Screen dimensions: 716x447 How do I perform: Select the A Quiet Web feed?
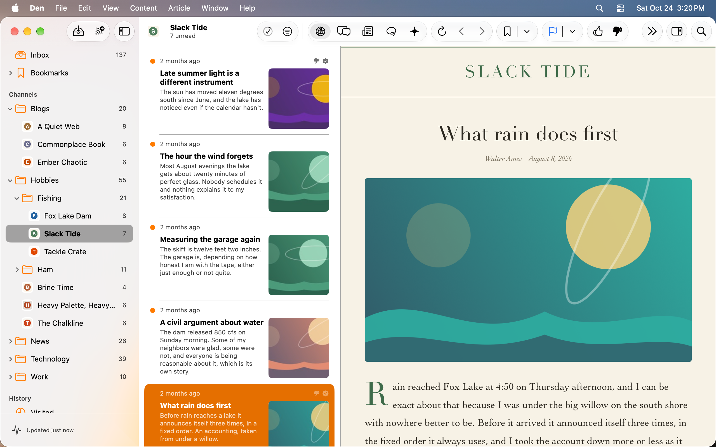click(x=69, y=127)
